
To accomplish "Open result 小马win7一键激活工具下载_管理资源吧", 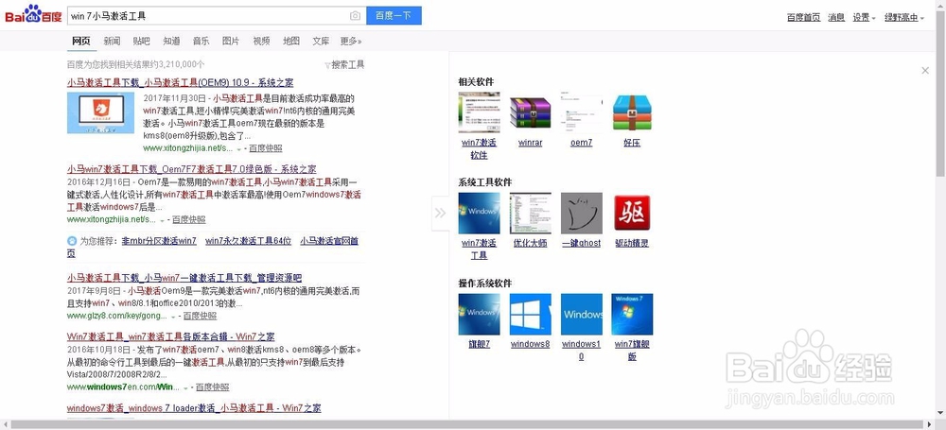I will (184, 278).
